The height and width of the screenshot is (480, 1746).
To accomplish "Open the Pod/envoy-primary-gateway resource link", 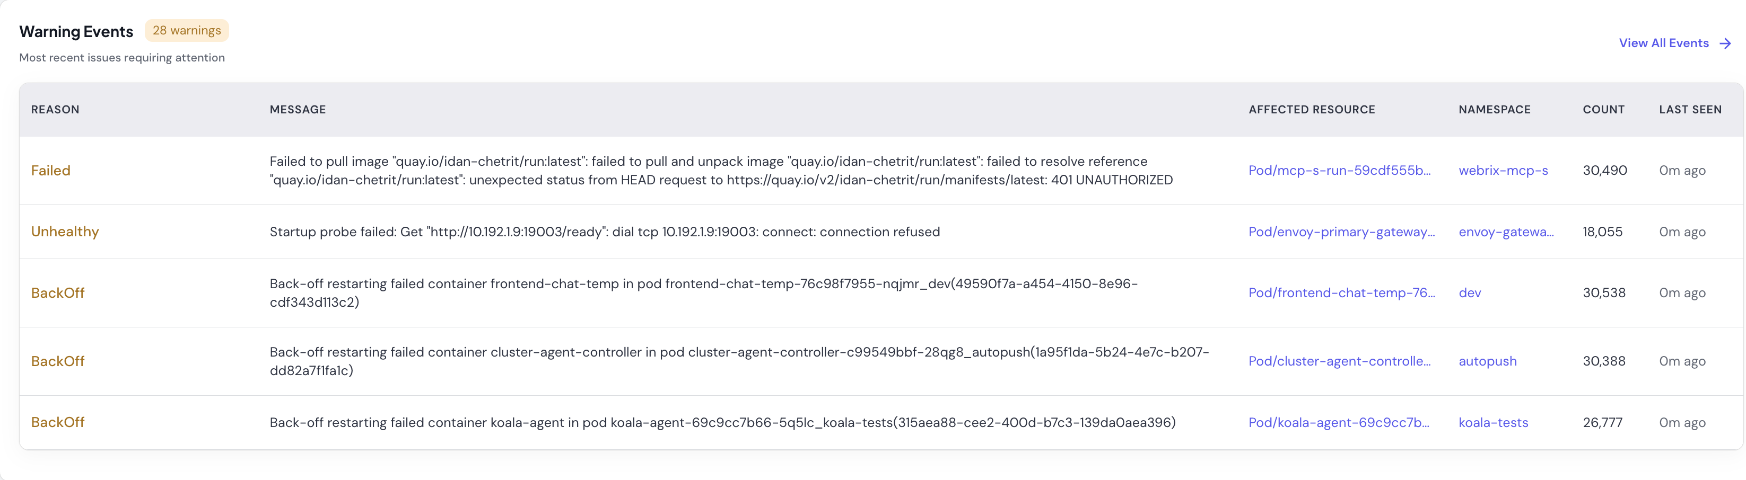I will (1341, 232).
